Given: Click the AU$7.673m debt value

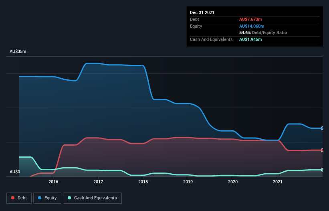Looking at the screenshot, I should (x=250, y=19).
